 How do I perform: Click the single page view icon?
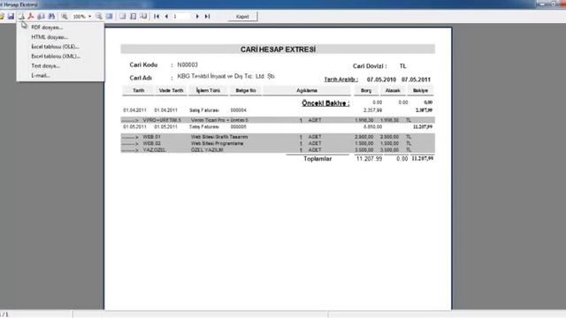tap(123, 16)
